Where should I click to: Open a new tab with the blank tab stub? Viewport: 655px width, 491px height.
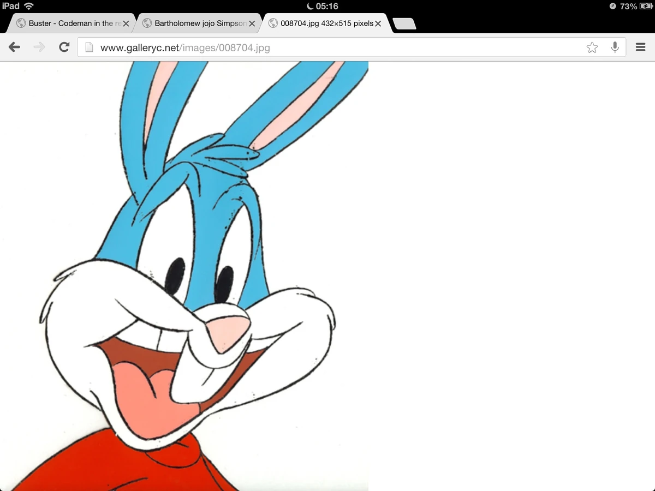coord(404,23)
